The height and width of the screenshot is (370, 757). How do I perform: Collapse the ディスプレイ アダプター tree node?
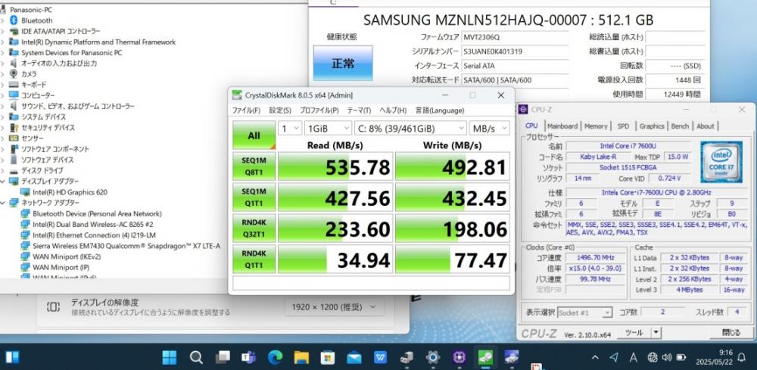3,182
